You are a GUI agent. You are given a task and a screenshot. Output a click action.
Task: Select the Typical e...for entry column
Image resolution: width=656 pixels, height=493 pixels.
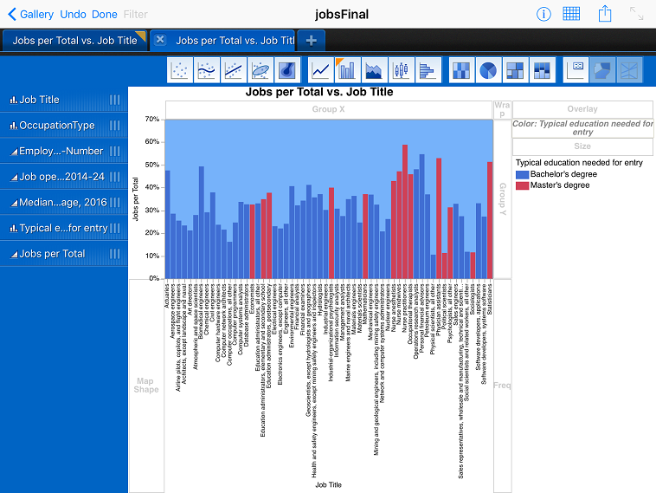pos(63,228)
